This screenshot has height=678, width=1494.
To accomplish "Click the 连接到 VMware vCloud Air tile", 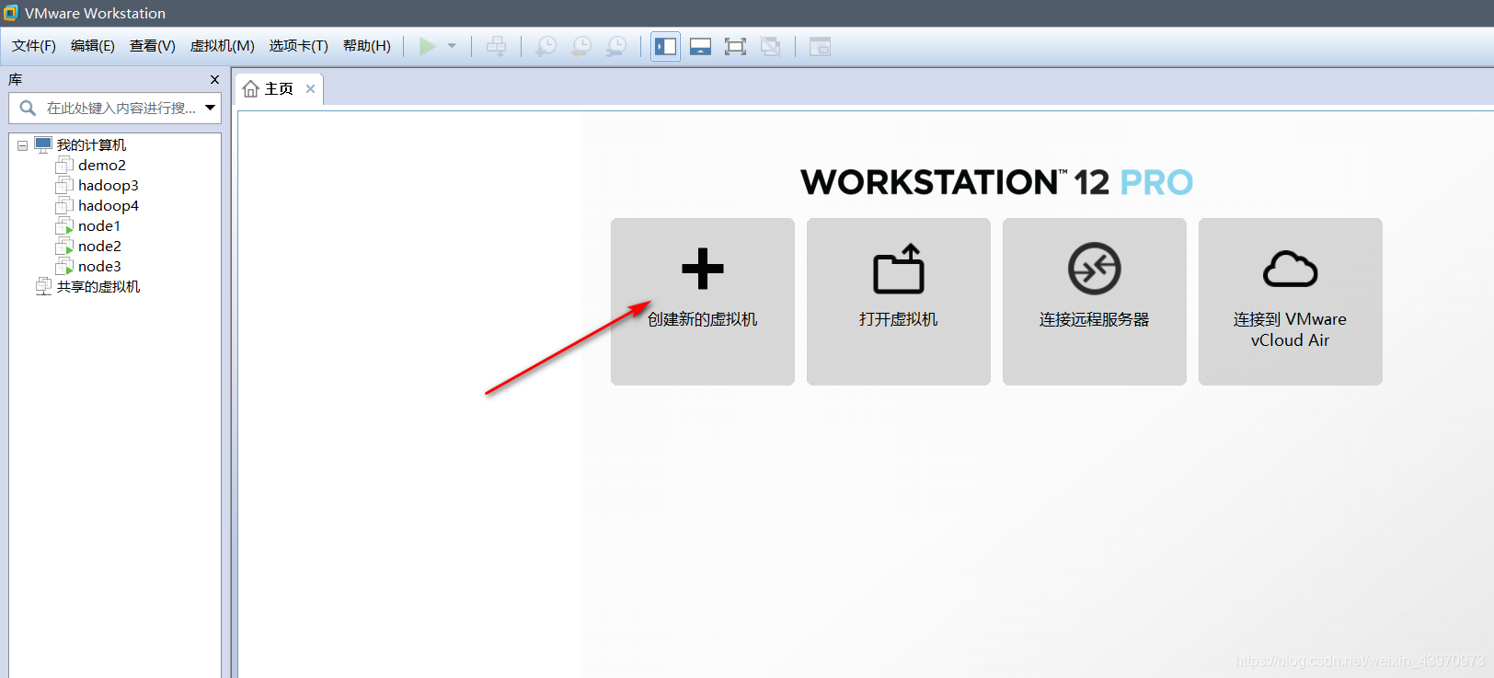I will click(x=1291, y=302).
